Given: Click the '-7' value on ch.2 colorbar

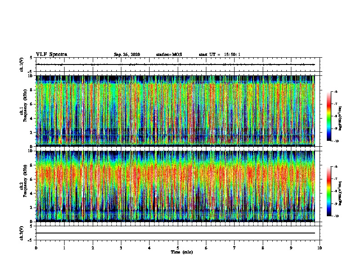Looking at the screenshot, I should pos(335,179).
